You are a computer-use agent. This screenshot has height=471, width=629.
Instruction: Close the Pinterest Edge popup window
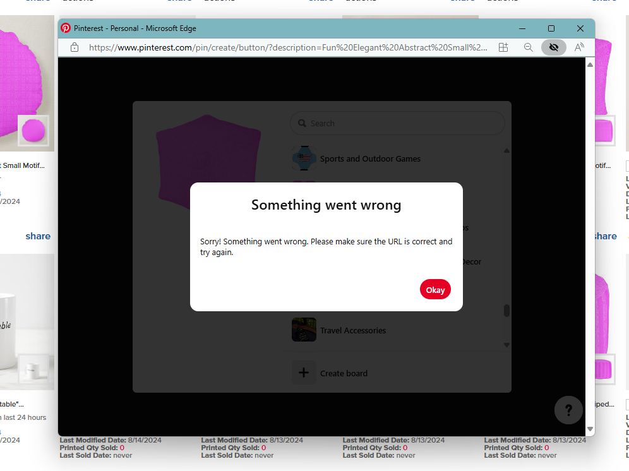pyautogui.click(x=580, y=28)
